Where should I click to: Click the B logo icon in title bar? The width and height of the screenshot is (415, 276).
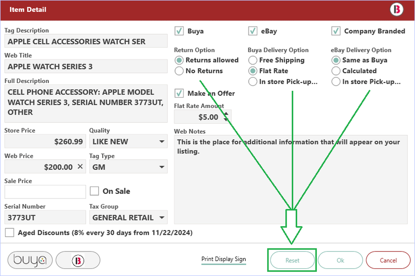click(x=396, y=9)
